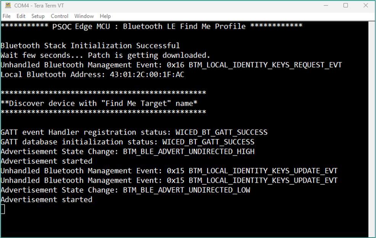Open the File menu
Image resolution: width=376 pixels, height=238 pixels.
(6, 16)
